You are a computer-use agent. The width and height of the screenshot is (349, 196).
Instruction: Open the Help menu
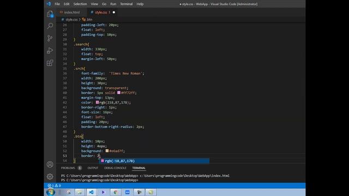click(140, 4)
